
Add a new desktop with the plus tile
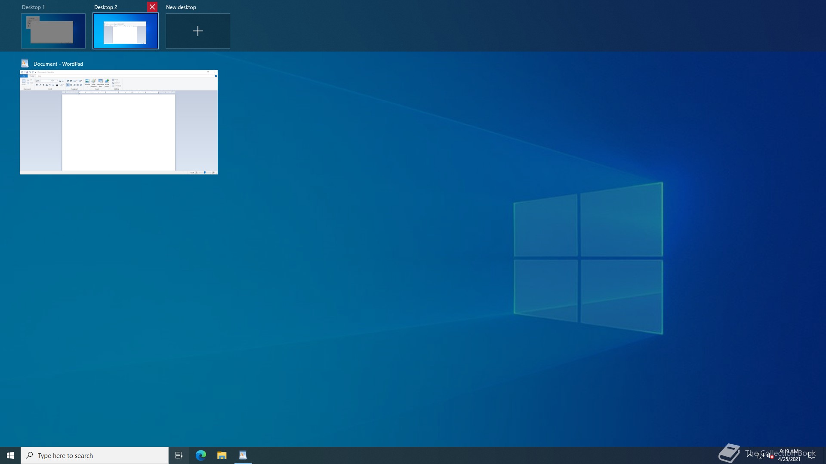click(x=198, y=31)
